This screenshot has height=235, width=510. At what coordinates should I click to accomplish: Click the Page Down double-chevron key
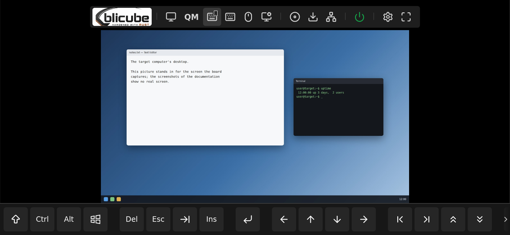[480, 219]
